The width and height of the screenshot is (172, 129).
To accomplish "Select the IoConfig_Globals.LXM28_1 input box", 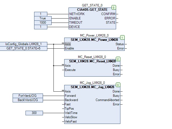I will coord(23,44).
